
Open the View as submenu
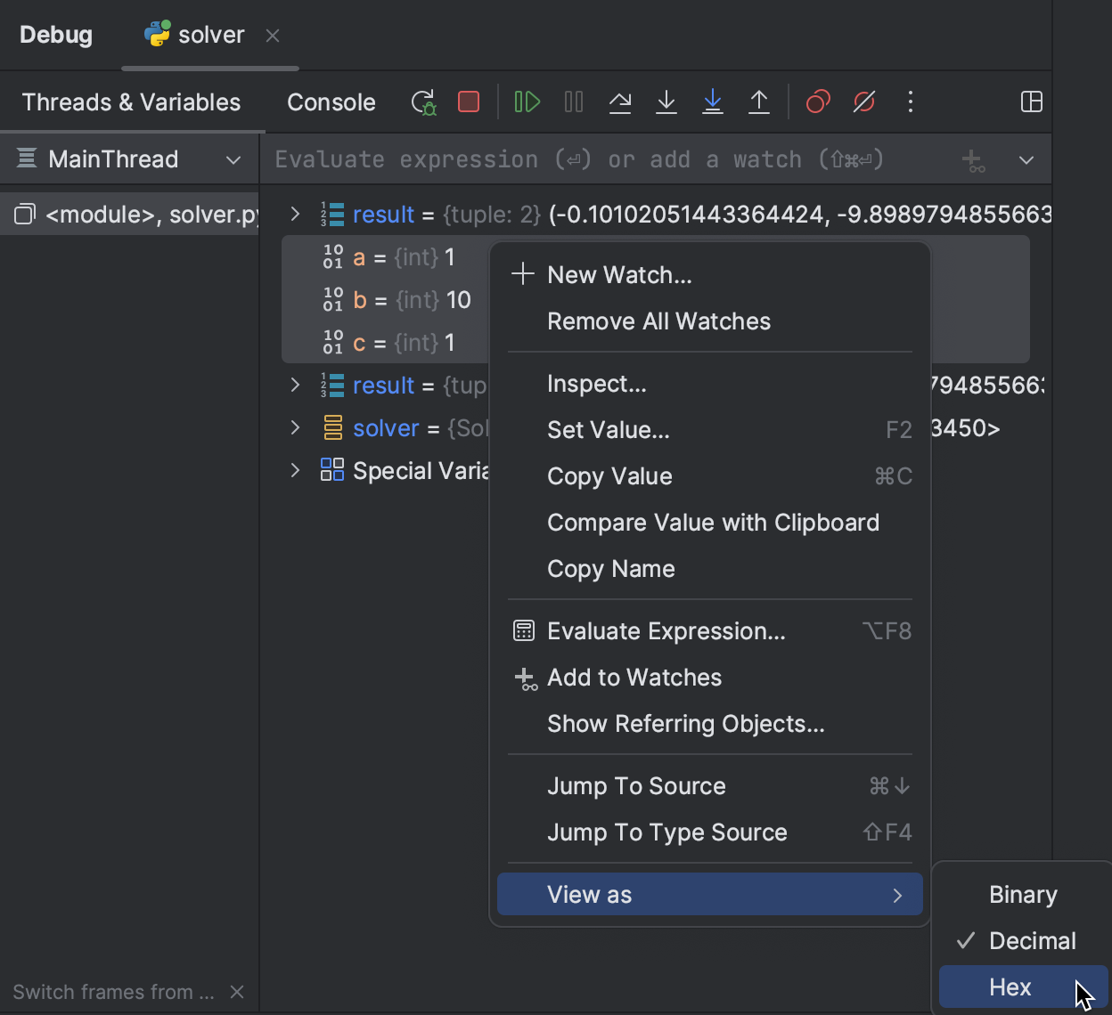coord(709,894)
